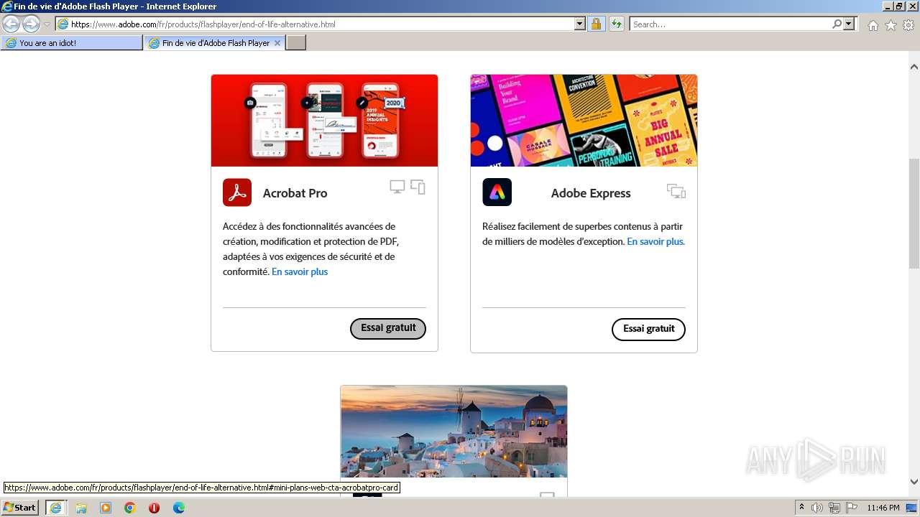The width and height of the screenshot is (920, 517).
Task: Click the Internet Explorer taskbar icon
Action: (x=56, y=508)
